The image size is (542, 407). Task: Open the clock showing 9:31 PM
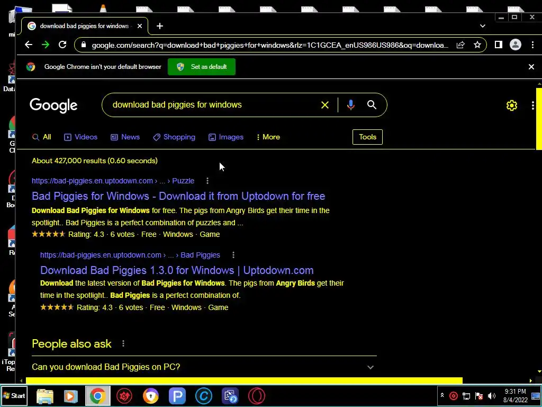pos(516,395)
